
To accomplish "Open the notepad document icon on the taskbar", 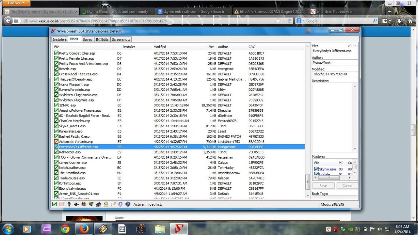I will pos(122,229).
